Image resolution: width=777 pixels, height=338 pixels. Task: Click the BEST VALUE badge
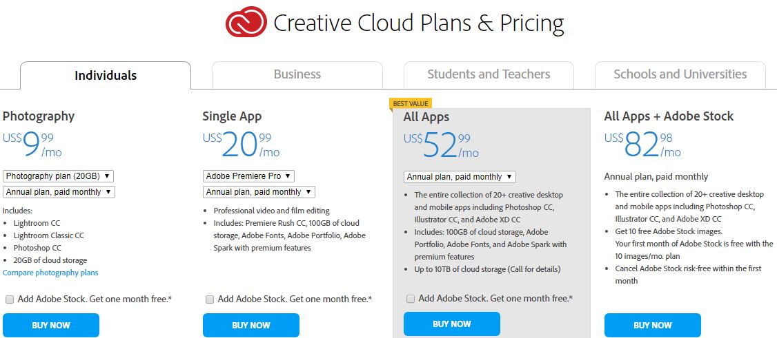[411, 103]
